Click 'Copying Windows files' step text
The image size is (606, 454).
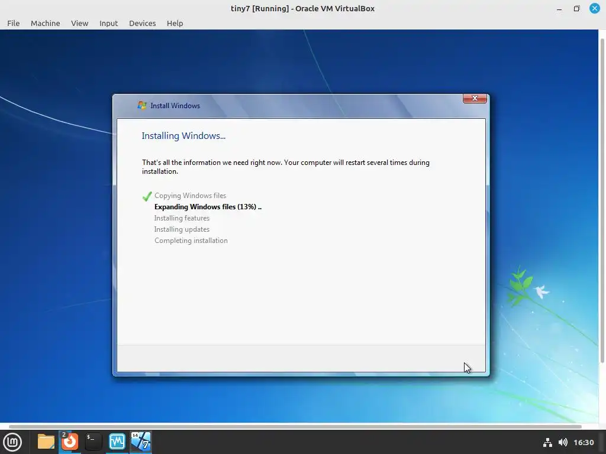(x=190, y=196)
